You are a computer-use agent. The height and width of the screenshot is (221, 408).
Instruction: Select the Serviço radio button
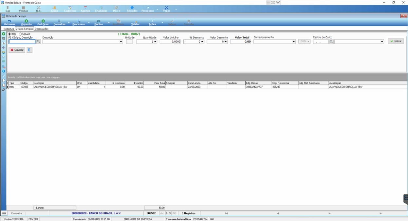point(20,34)
